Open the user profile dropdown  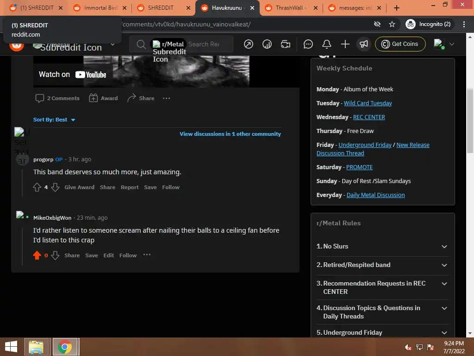tap(444, 44)
